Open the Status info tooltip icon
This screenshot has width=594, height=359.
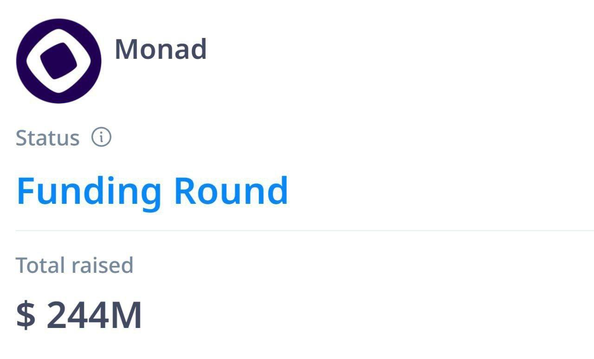click(101, 138)
